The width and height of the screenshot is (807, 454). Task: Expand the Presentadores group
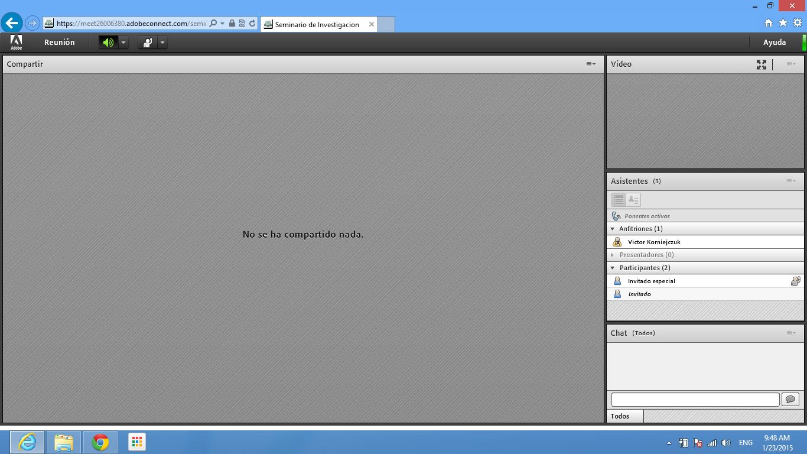click(x=613, y=255)
